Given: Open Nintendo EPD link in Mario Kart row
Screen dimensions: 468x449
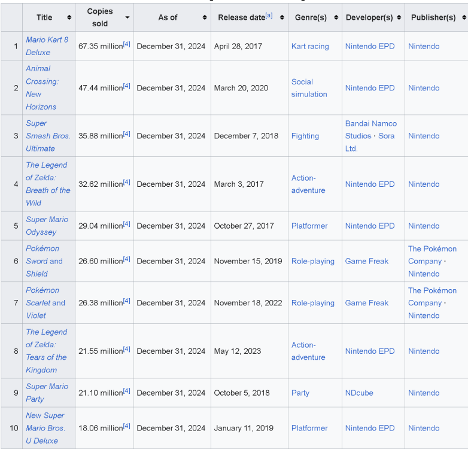Looking at the screenshot, I should point(370,46).
